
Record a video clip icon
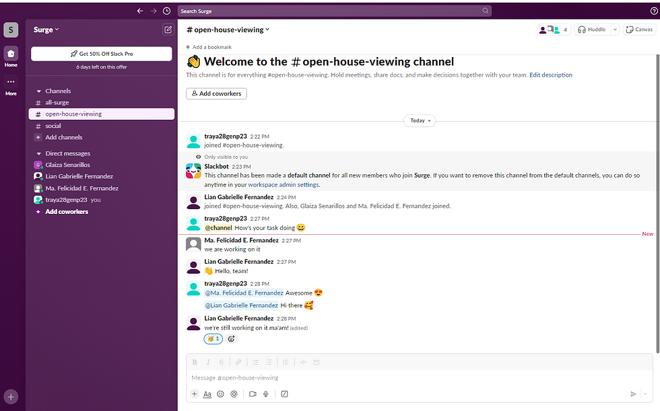click(x=253, y=394)
